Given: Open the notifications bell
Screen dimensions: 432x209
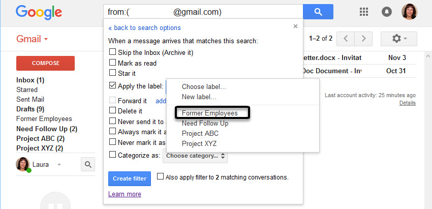Looking at the screenshot, I should click(x=386, y=12).
